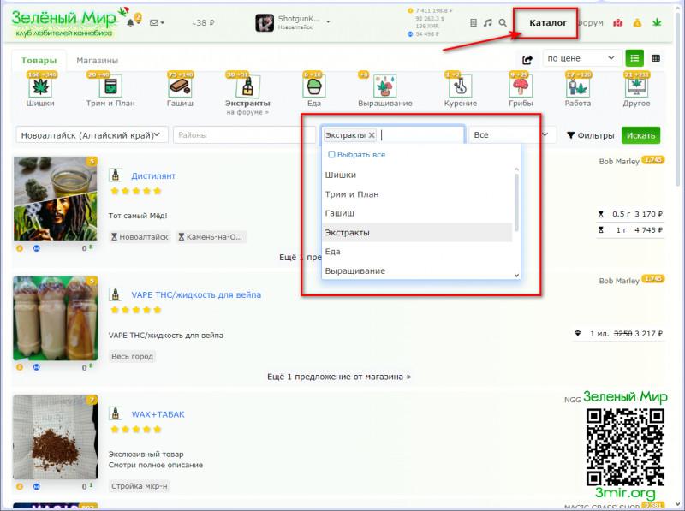Viewport: 685px width, 511px height.
Task: Open the notifications bell icon
Action: (131, 22)
